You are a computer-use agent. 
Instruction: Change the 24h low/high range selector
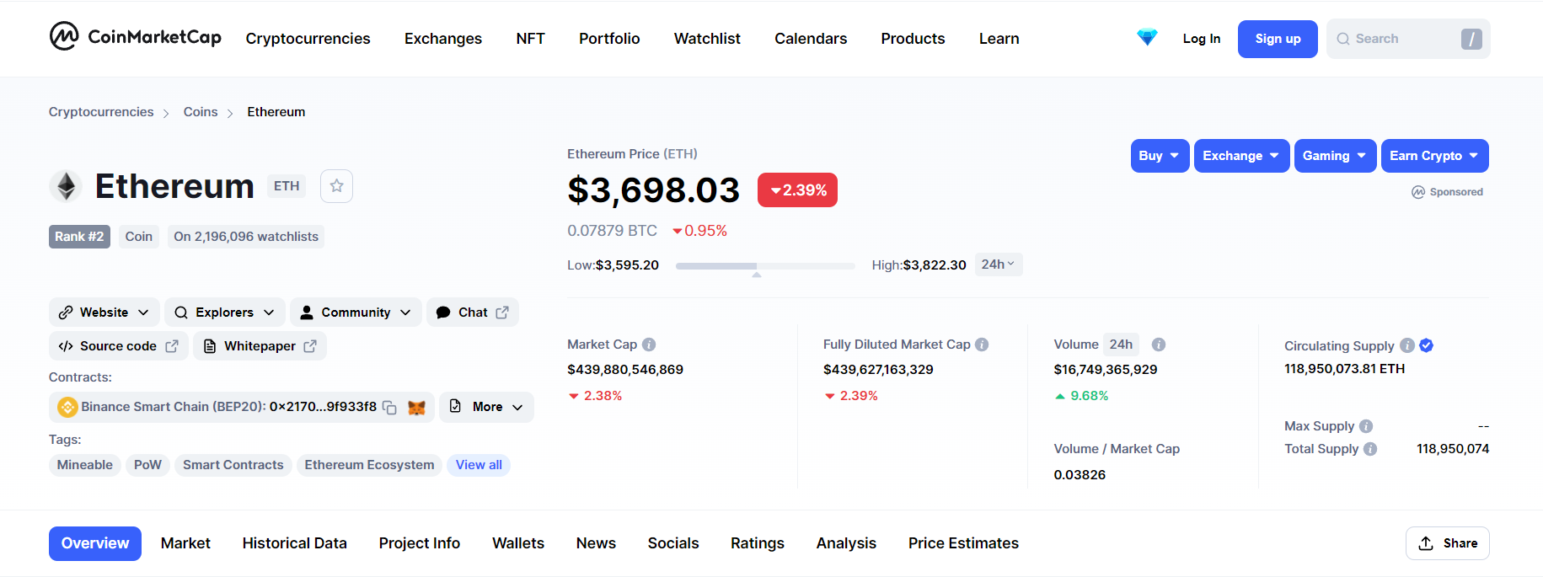[x=998, y=264]
